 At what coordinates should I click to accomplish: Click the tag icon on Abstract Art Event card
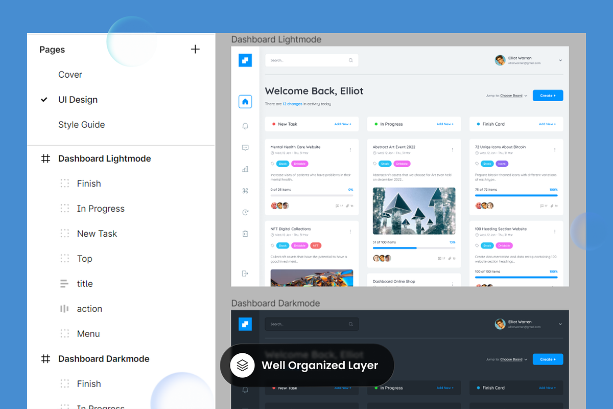[x=375, y=164]
